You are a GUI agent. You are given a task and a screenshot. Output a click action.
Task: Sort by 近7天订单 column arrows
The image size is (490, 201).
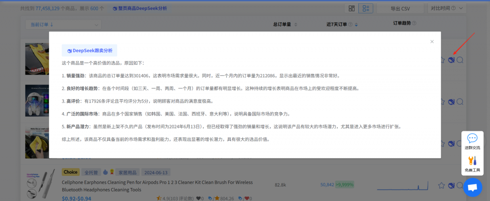(356, 25)
